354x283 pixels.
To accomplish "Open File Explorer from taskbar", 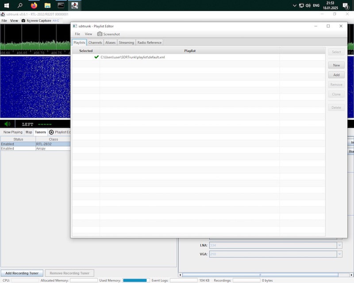I will [47, 5].
